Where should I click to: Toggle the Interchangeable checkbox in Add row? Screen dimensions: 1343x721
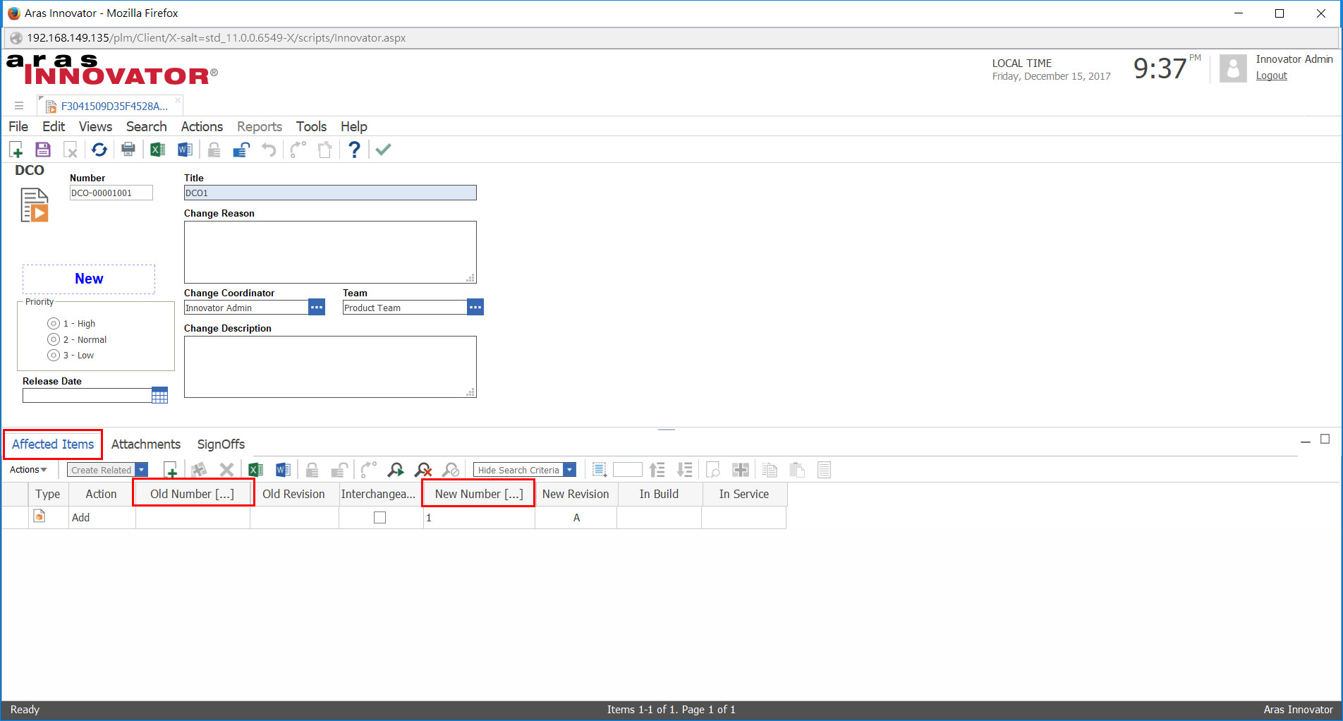(380, 518)
